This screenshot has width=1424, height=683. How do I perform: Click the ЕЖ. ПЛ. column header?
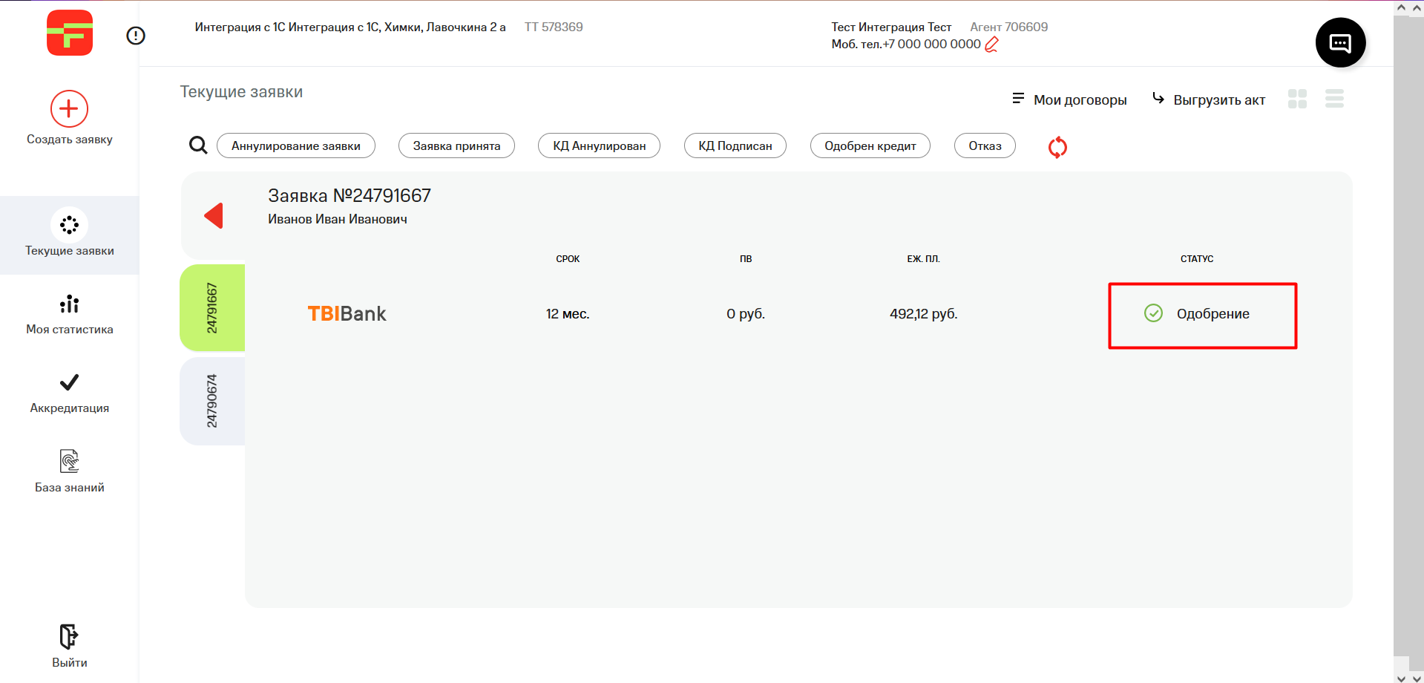(x=924, y=259)
